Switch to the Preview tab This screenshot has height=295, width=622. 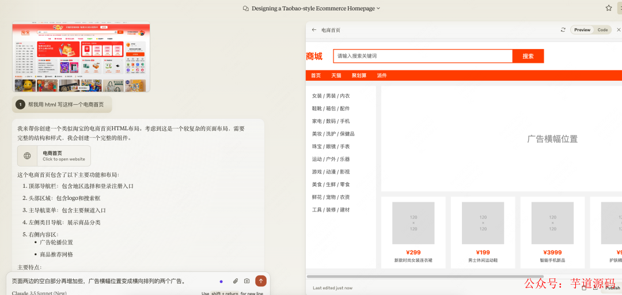pos(582,30)
